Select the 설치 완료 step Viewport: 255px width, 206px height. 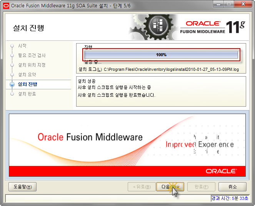point(27,94)
